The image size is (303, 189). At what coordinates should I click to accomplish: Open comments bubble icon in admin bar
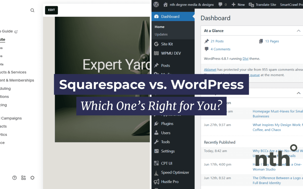(x=220, y=5)
